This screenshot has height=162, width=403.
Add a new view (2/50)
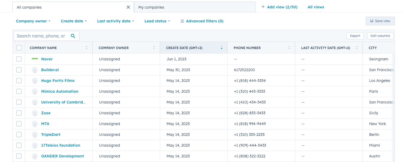(x=279, y=7)
